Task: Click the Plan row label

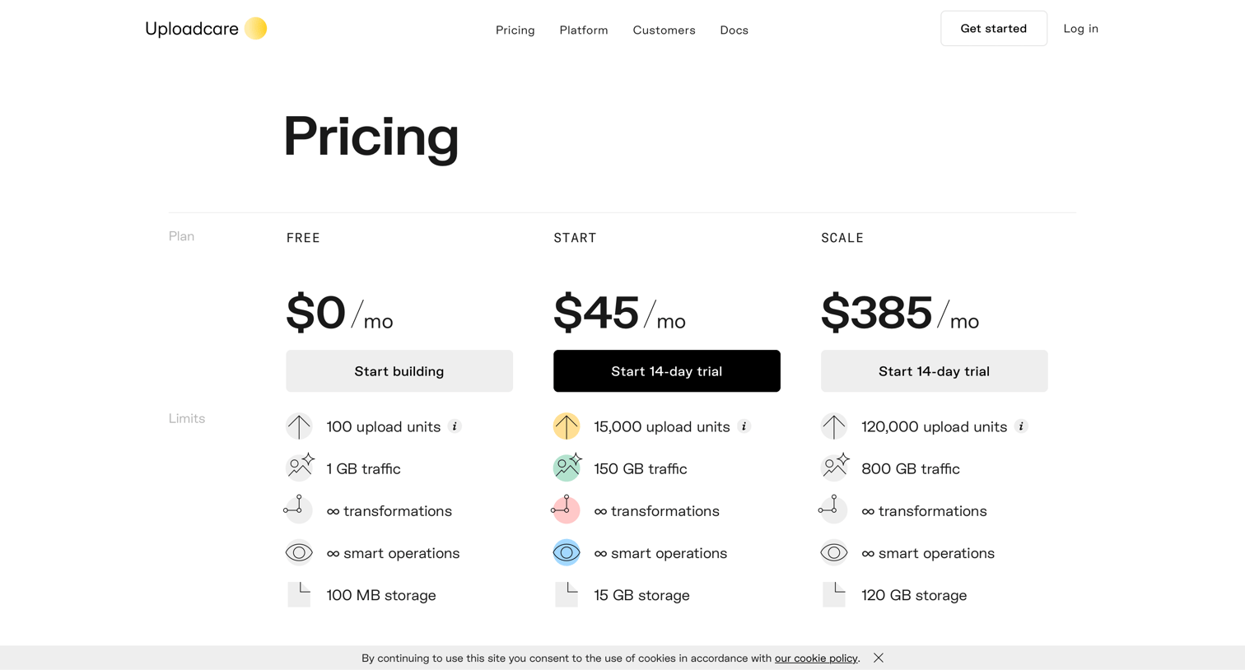Action: [x=181, y=236]
